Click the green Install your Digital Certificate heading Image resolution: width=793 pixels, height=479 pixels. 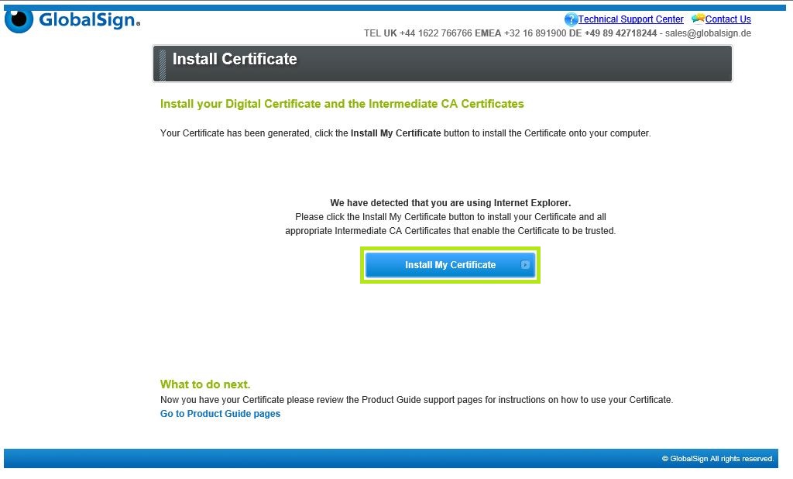[342, 104]
